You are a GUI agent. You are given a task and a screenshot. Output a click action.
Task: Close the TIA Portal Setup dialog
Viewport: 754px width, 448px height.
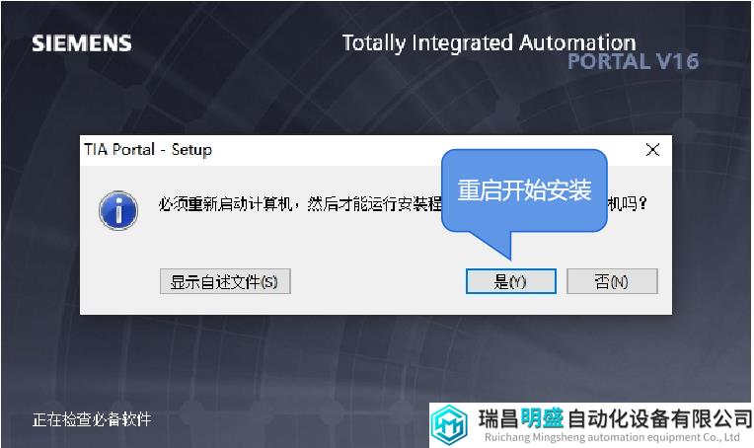click(x=652, y=149)
